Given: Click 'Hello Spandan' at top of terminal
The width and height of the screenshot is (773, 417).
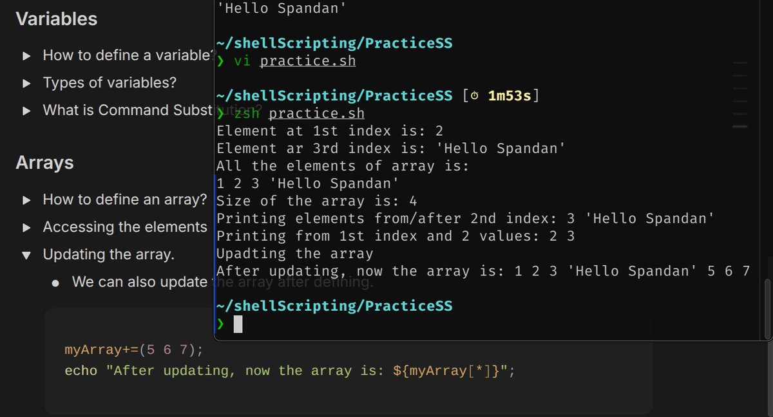Looking at the screenshot, I should tap(282, 9).
